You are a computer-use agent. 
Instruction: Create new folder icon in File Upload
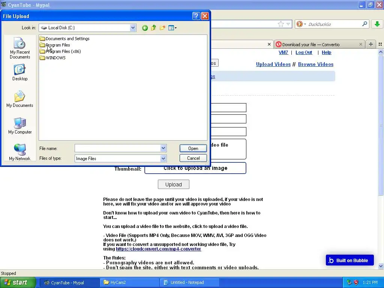click(x=162, y=28)
